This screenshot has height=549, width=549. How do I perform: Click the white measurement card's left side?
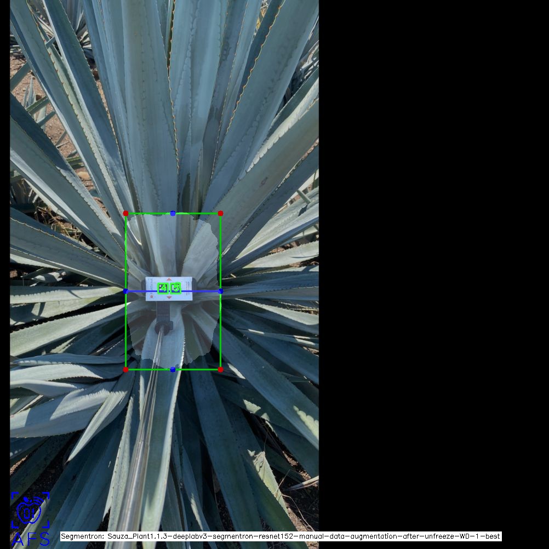click(x=151, y=288)
